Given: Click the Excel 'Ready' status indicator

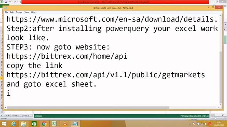Looking at the screenshot, I should click(4, 119).
